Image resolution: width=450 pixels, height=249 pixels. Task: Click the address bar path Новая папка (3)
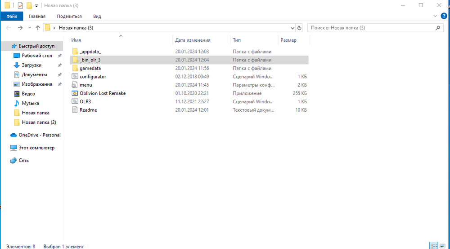(76, 28)
